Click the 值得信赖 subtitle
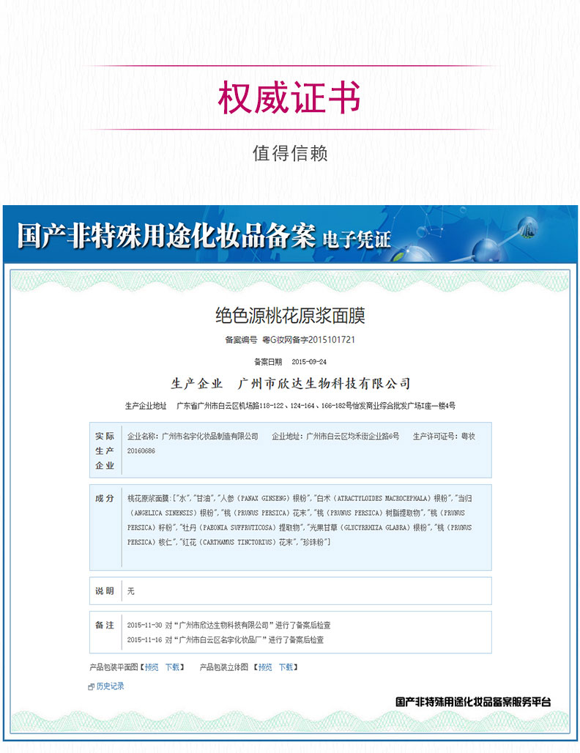Viewport: 580px width, 753px height. (x=290, y=153)
